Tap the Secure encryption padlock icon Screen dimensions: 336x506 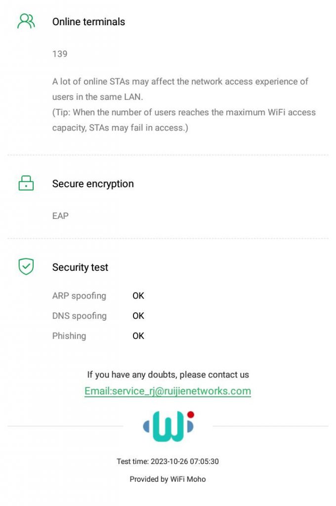(x=26, y=184)
